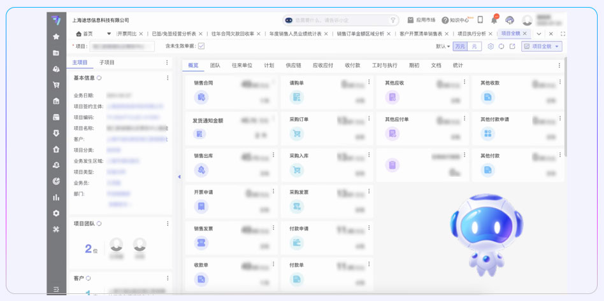Collapse the left panel with blue arrow
Screen dimensions: 604x301
coord(179,177)
